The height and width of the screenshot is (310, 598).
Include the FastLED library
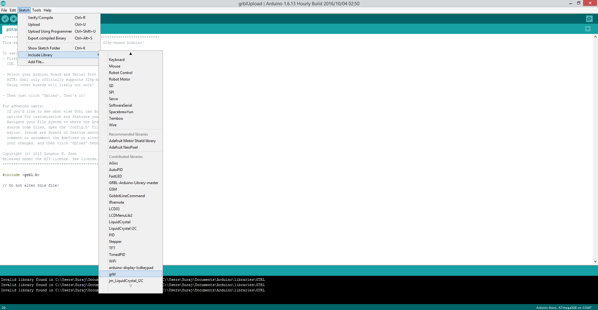[131, 176]
